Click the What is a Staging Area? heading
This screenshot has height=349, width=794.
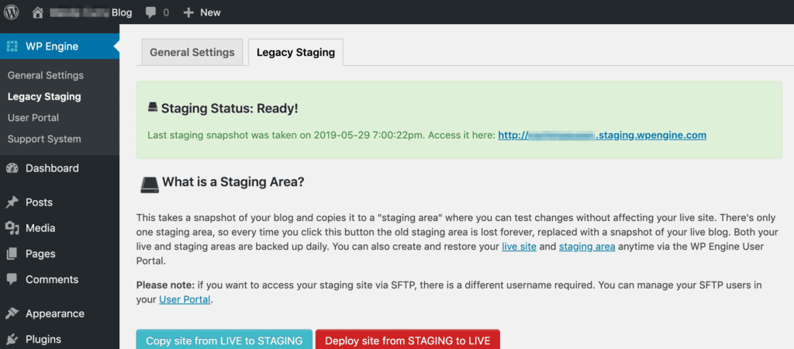pyautogui.click(x=233, y=181)
